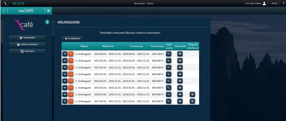
Task: Sort by the Érvényesség column header
Action: click(136, 46)
